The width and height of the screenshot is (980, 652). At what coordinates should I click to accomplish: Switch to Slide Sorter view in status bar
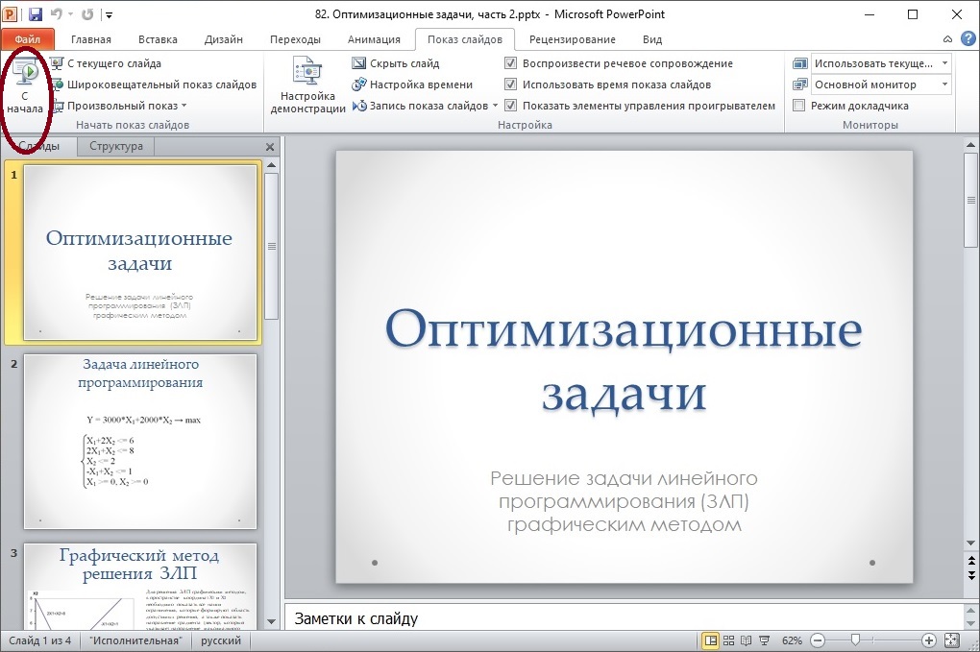click(729, 640)
